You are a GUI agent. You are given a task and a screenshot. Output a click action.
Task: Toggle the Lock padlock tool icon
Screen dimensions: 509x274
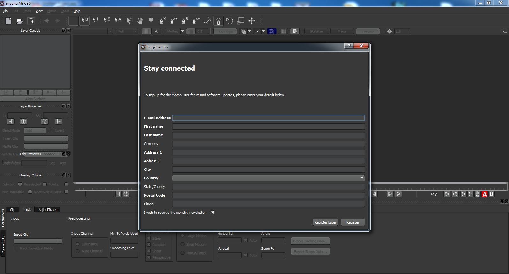pyautogui.click(x=218, y=21)
